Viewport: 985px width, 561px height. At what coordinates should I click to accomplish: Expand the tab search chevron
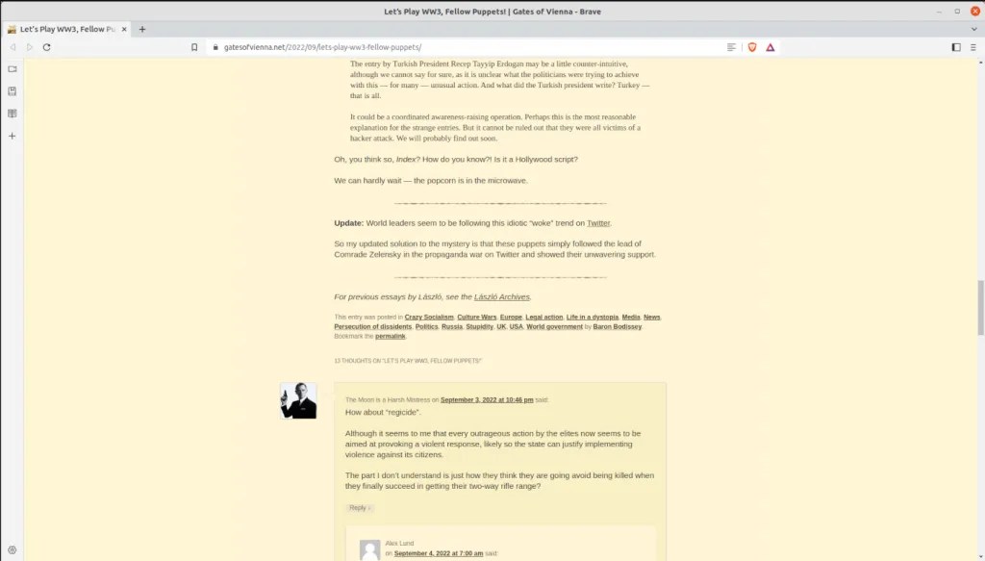(x=973, y=29)
